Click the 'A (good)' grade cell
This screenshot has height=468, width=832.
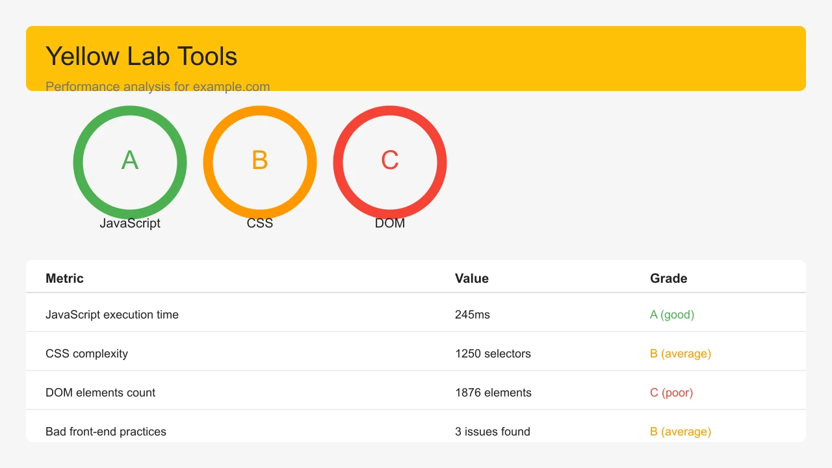(672, 315)
